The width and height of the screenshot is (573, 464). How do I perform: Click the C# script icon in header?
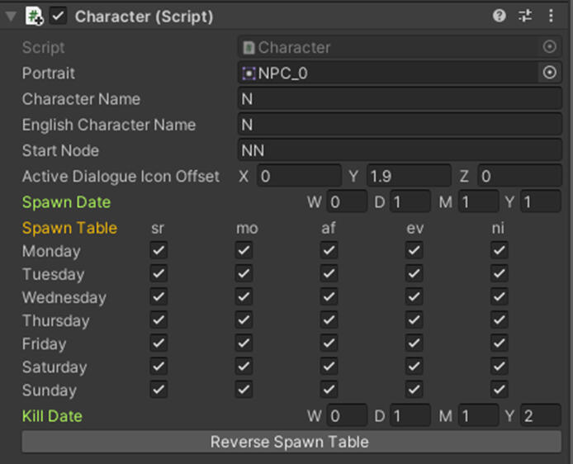35,16
